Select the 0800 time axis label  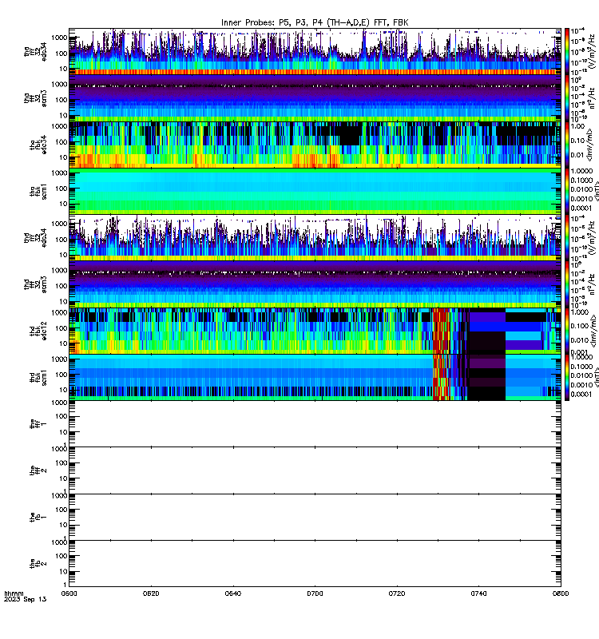click(561, 593)
